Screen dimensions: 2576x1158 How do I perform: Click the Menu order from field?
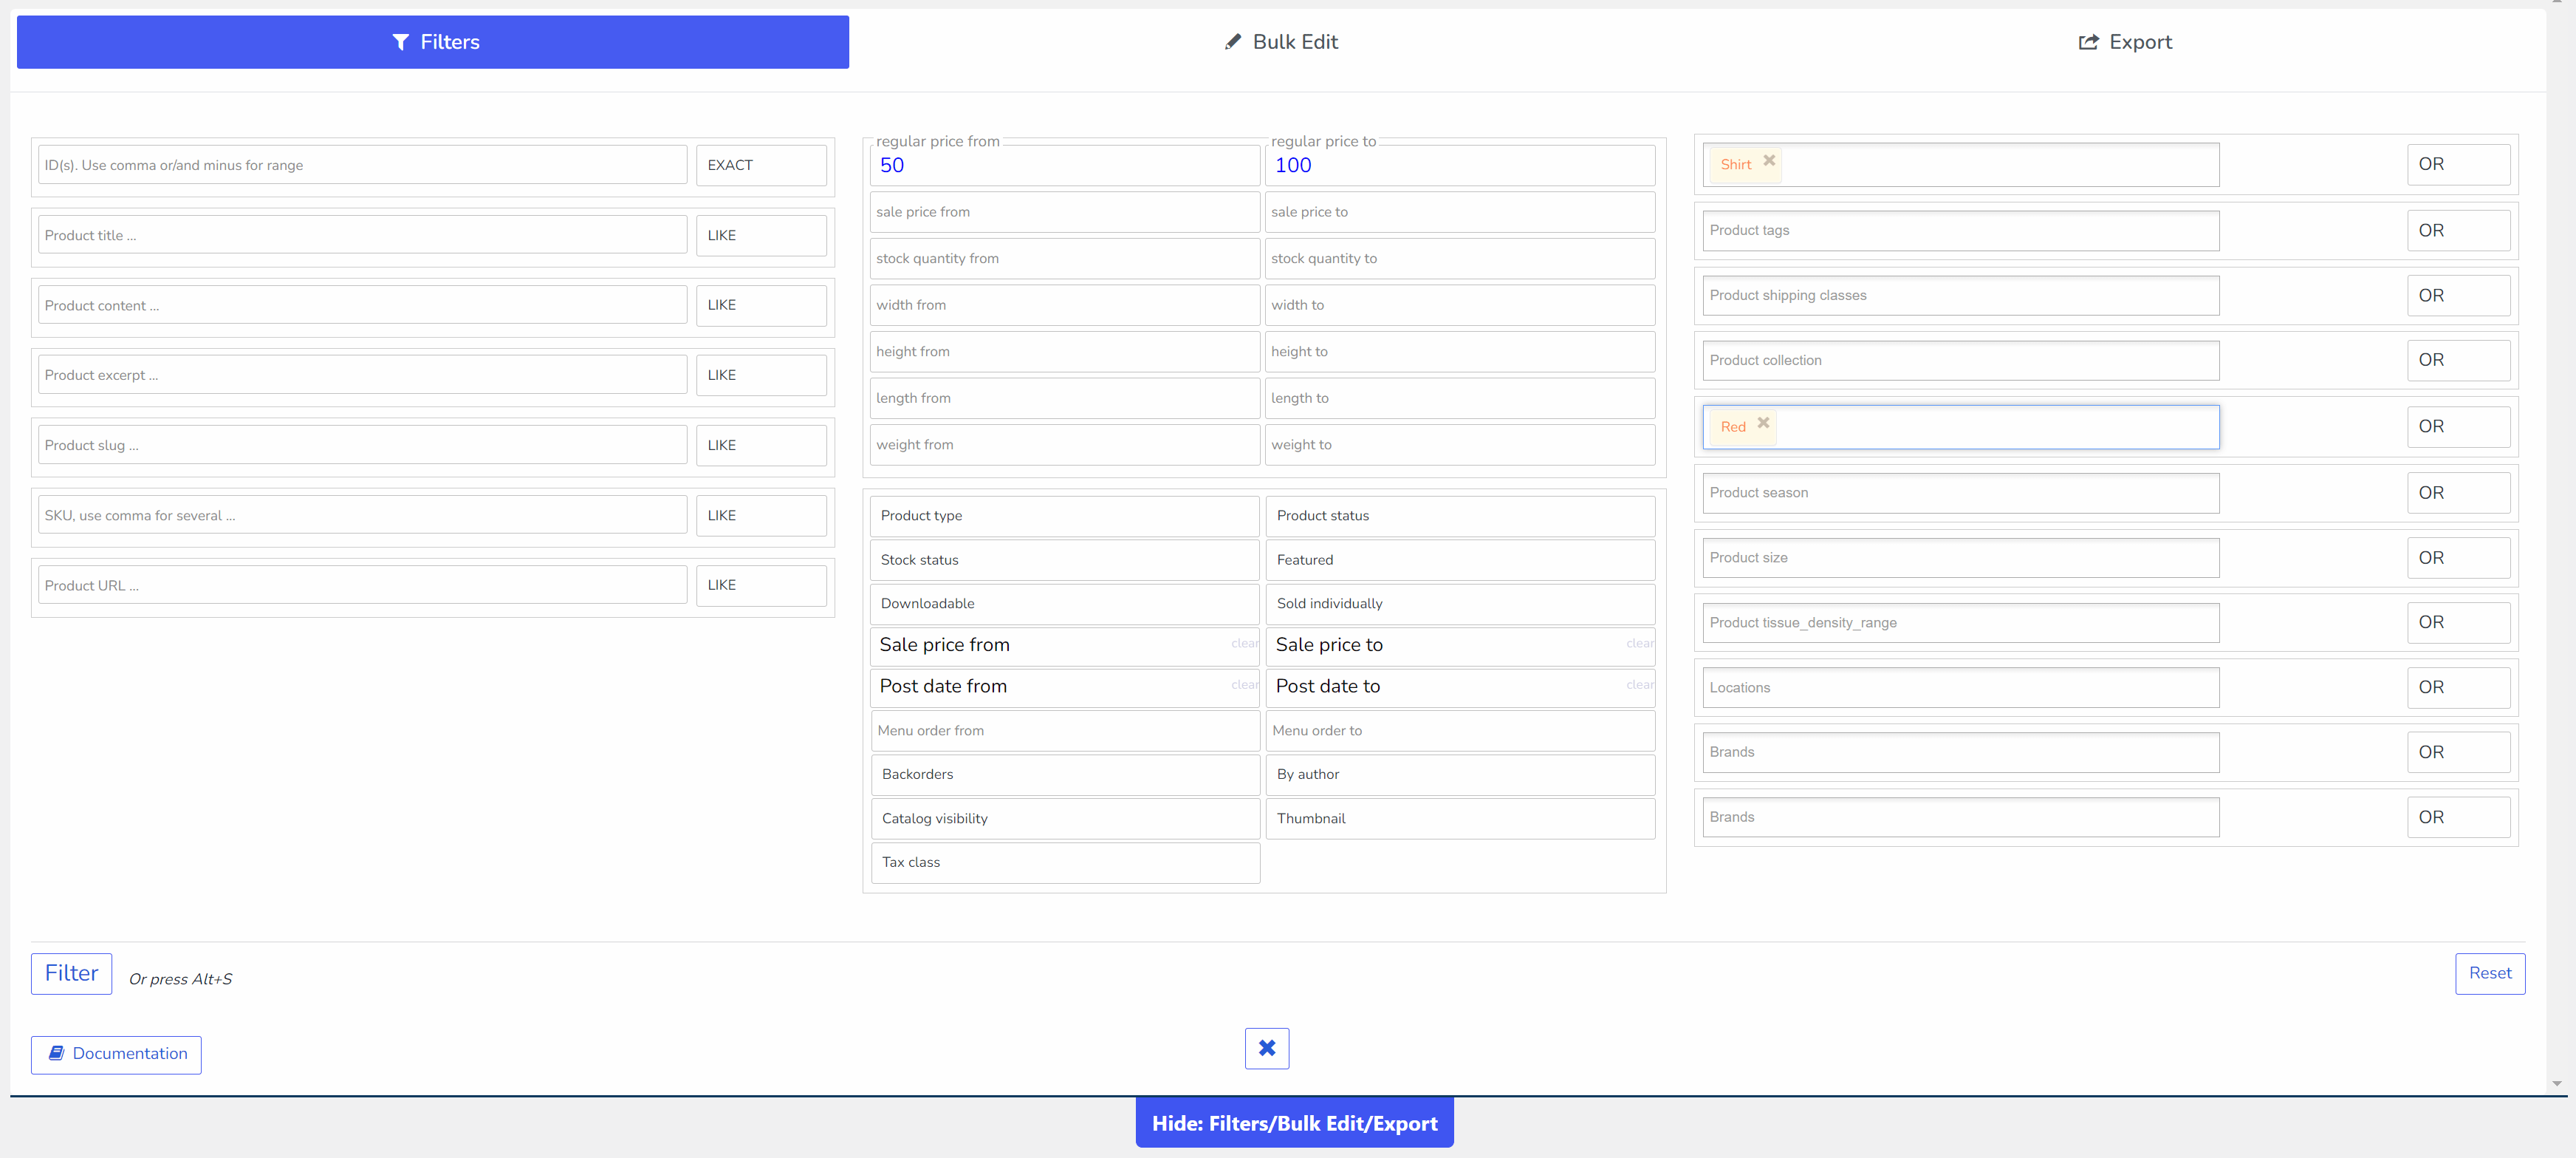pos(1065,731)
